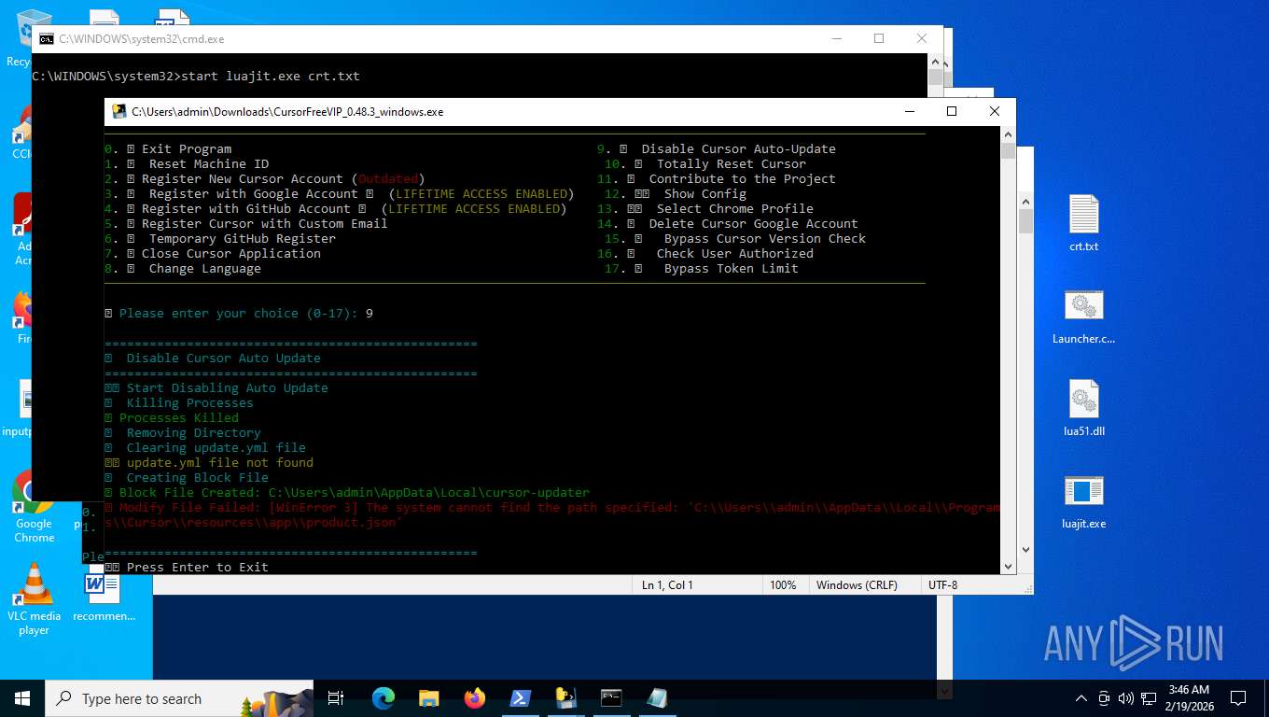Click 'Bypass Cursor Version Check' line
Image resolution: width=1269 pixels, height=717 pixels.
pyautogui.click(x=735, y=239)
